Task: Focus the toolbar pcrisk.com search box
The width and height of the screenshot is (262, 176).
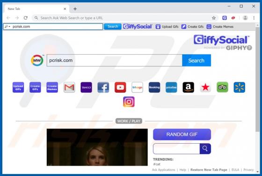Action: 53,27
